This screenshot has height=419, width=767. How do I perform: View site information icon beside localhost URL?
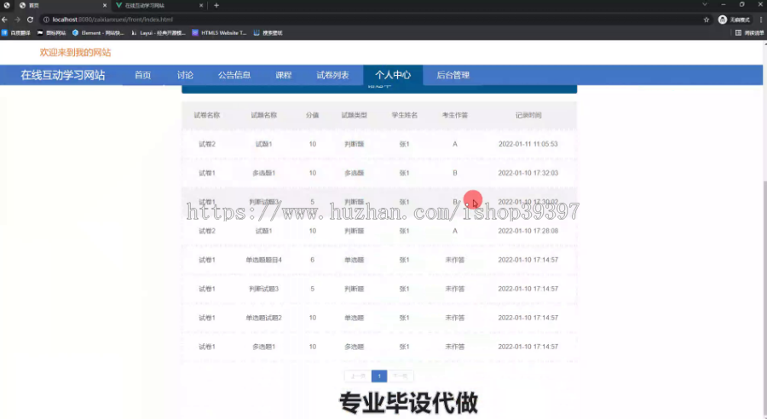coord(47,20)
